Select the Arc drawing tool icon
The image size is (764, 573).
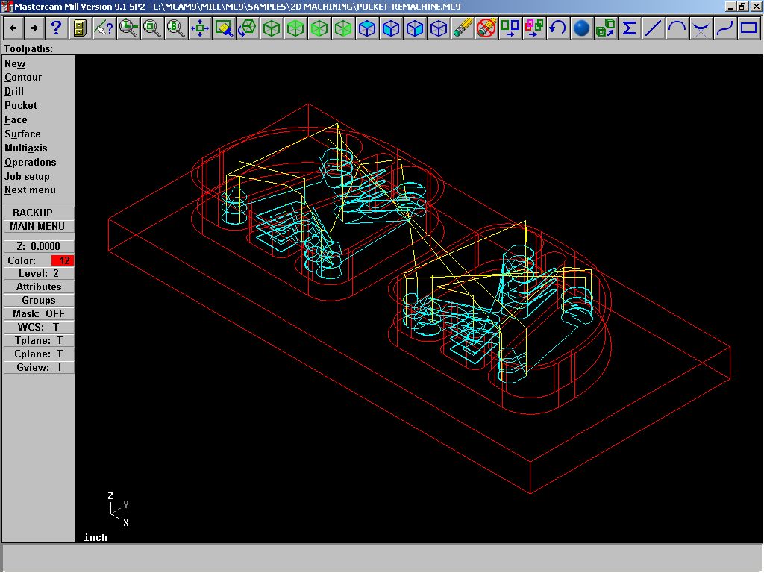pyautogui.click(x=677, y=28)
